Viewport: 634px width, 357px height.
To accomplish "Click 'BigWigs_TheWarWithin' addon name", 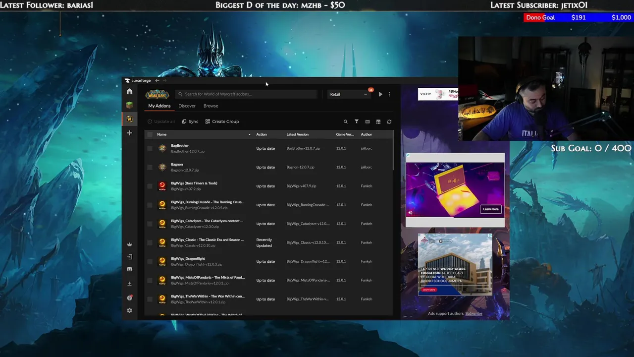I will pyautogui.click(x=208, y=296).
